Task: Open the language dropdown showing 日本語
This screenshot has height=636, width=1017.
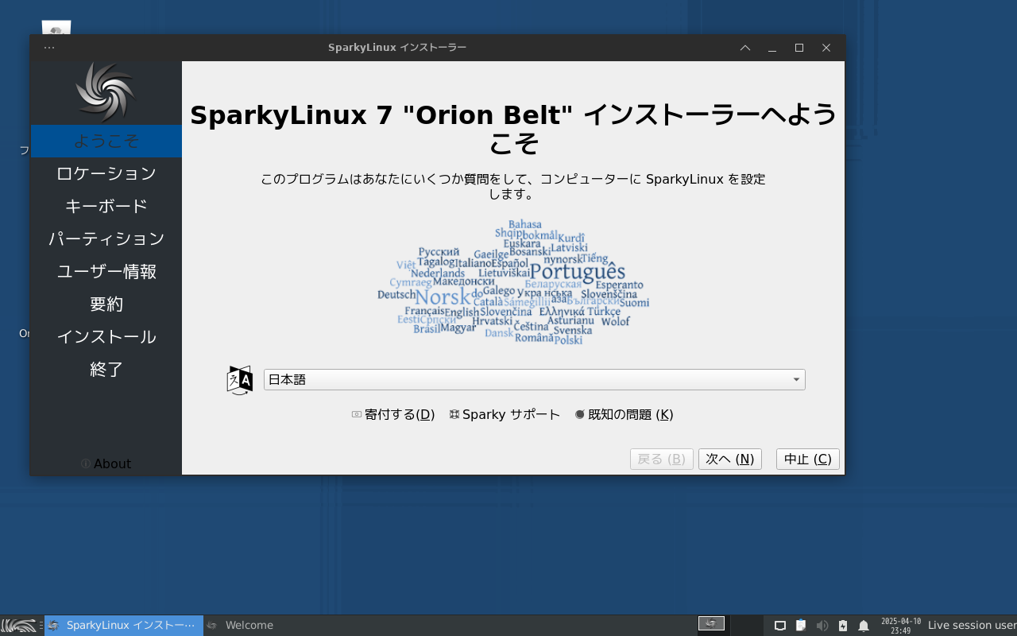Action: tap(534, 380)
